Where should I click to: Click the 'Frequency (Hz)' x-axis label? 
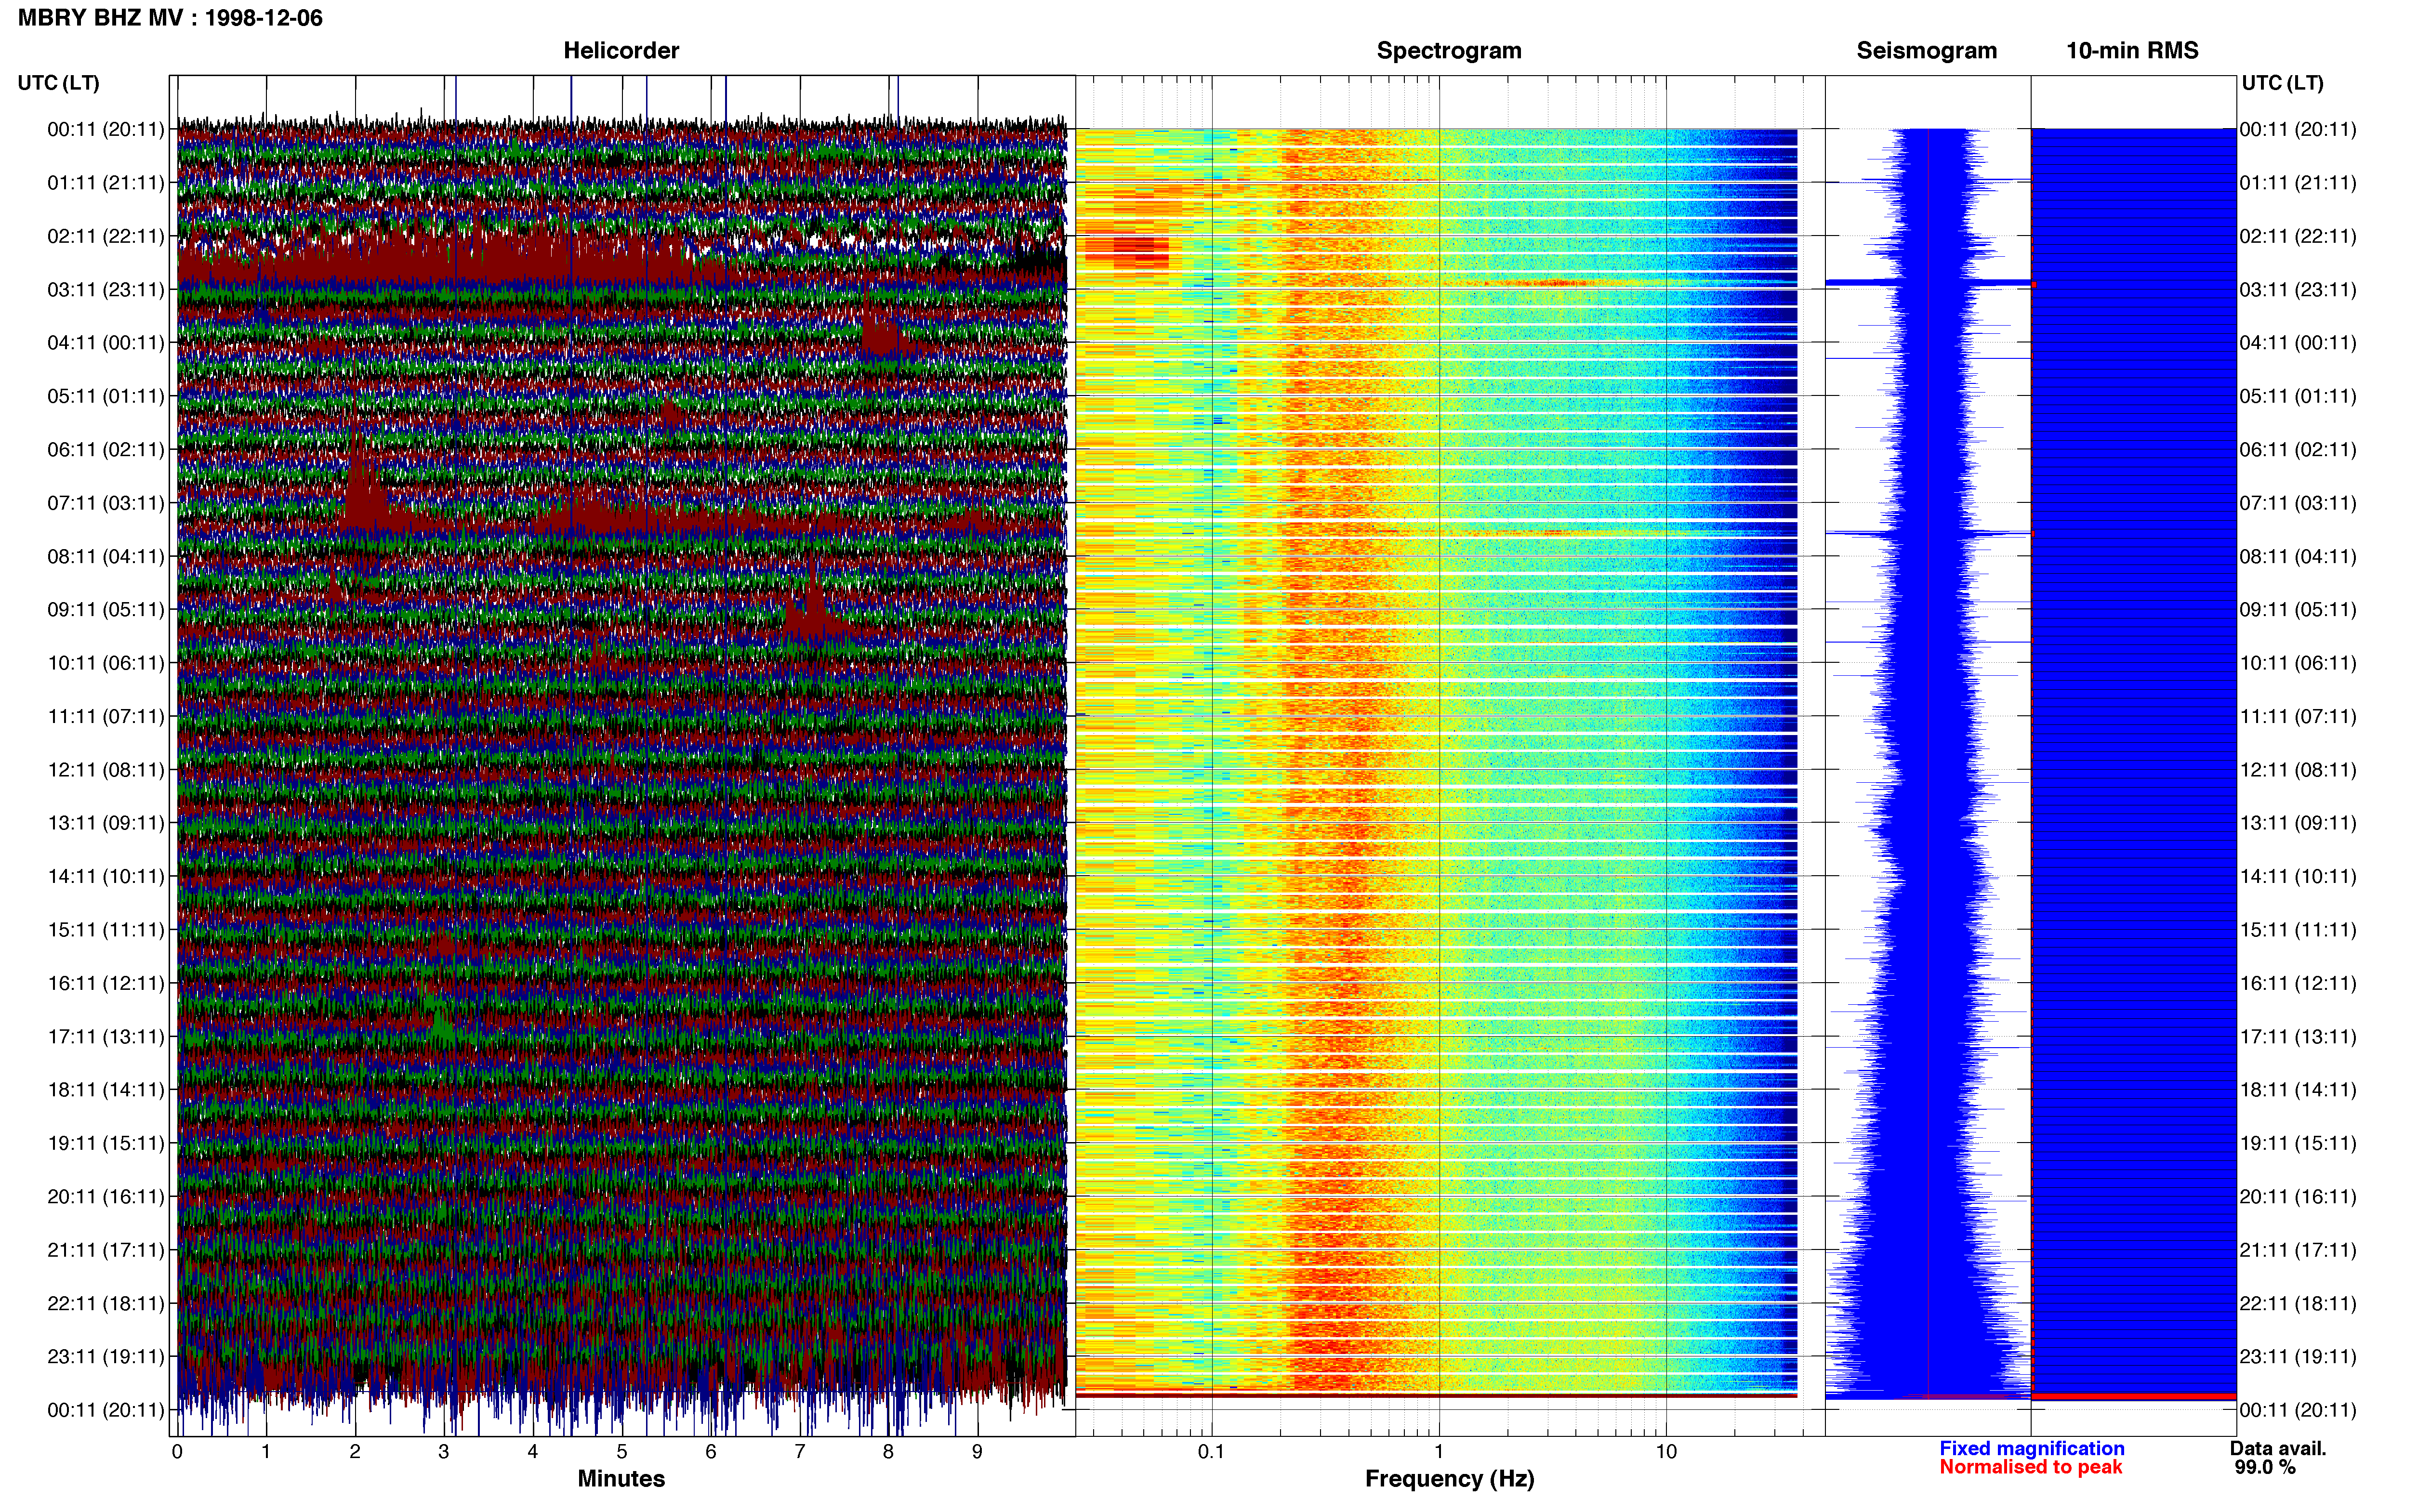pos(1449,1479)
